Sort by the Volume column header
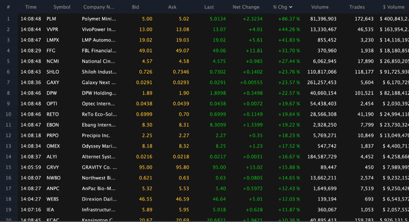 point(320,7)
